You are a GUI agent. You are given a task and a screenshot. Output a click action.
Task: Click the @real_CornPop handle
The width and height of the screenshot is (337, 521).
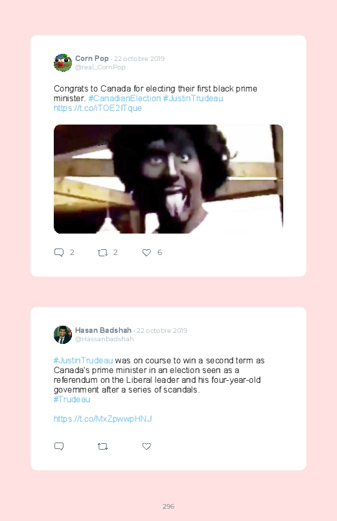(x=100, y=67)
